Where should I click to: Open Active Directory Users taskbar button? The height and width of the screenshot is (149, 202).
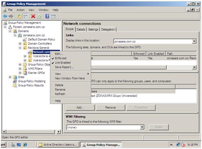pos(58,145)
